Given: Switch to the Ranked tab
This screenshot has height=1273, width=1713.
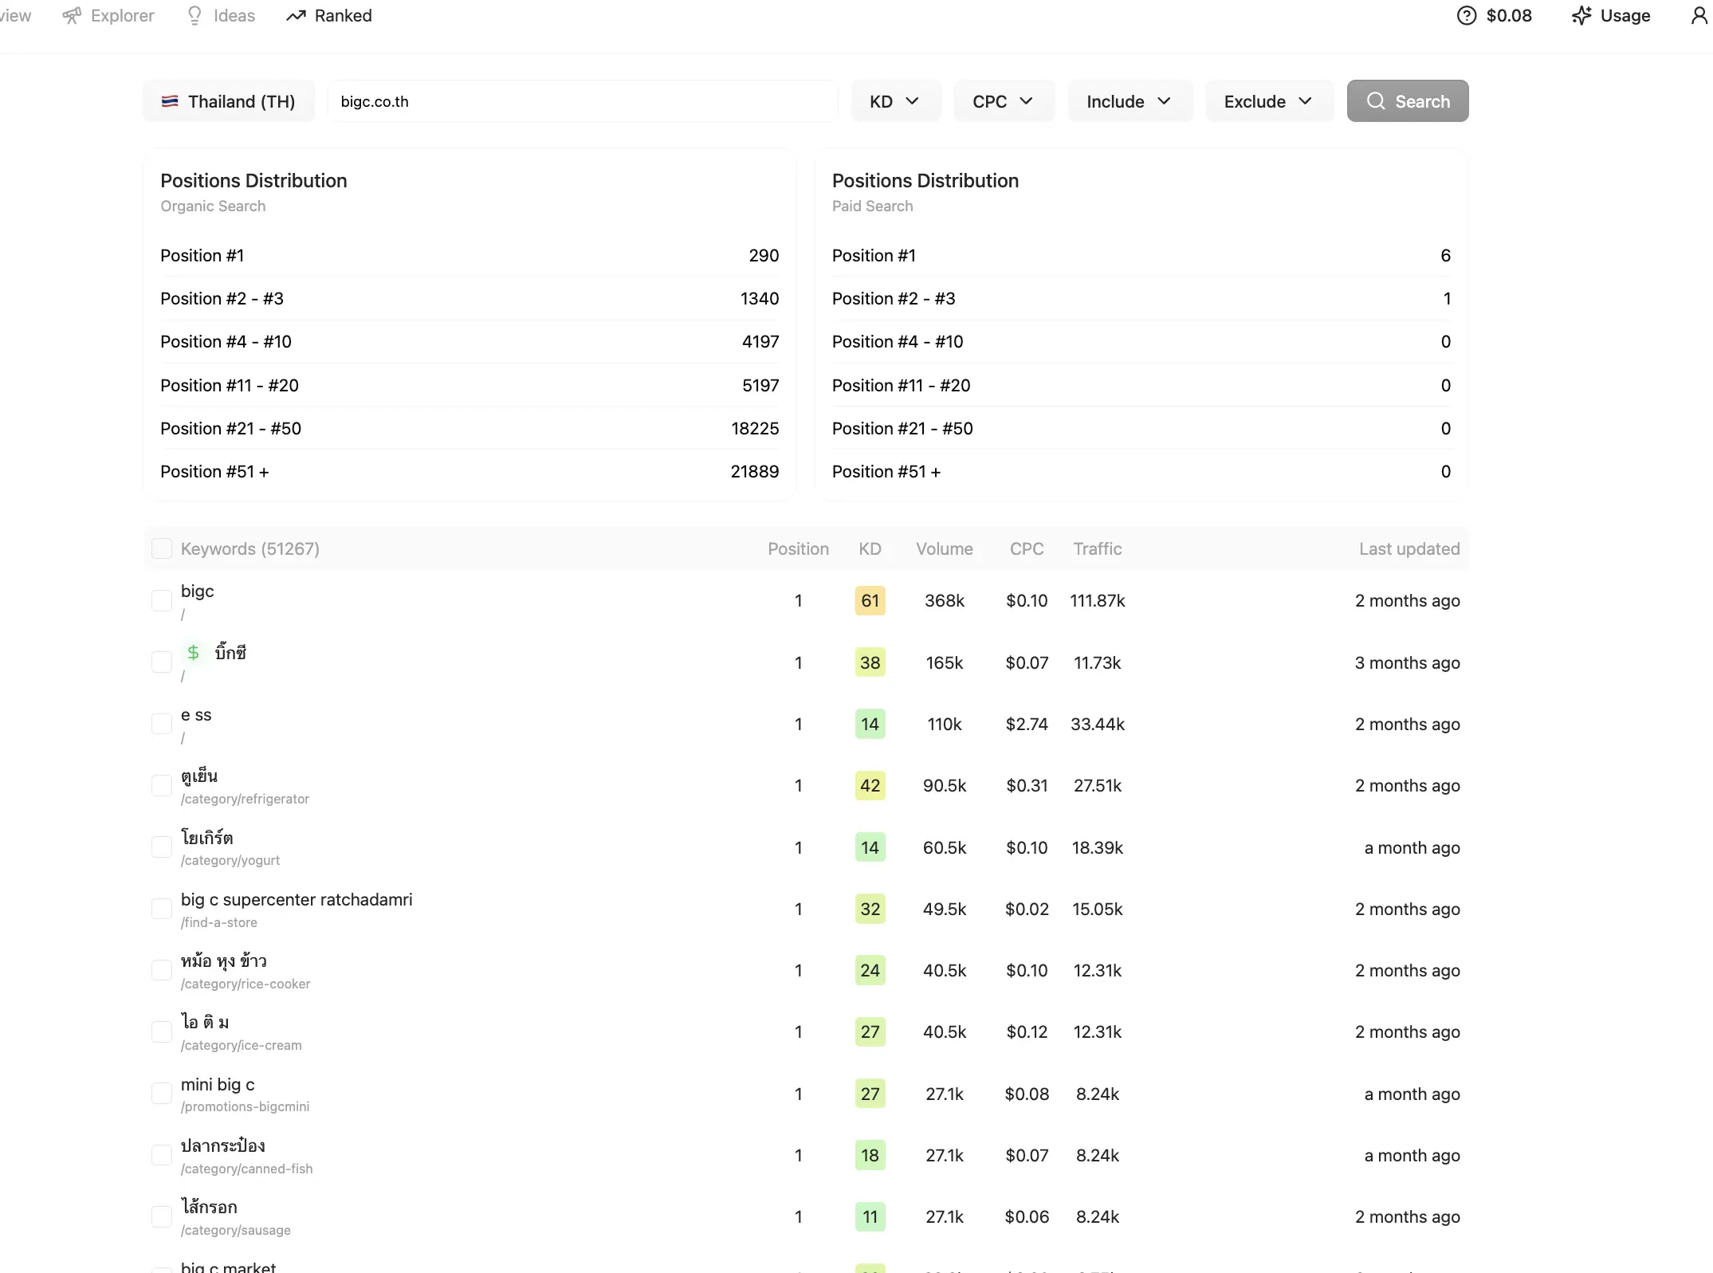Looking at the screenshot, I should click(x=329, y=16).
